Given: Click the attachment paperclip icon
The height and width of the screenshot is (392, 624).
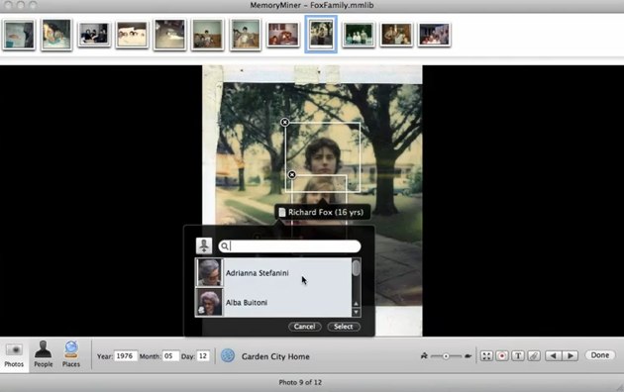Looking at the screenshot, I should [x=534, y=355].
